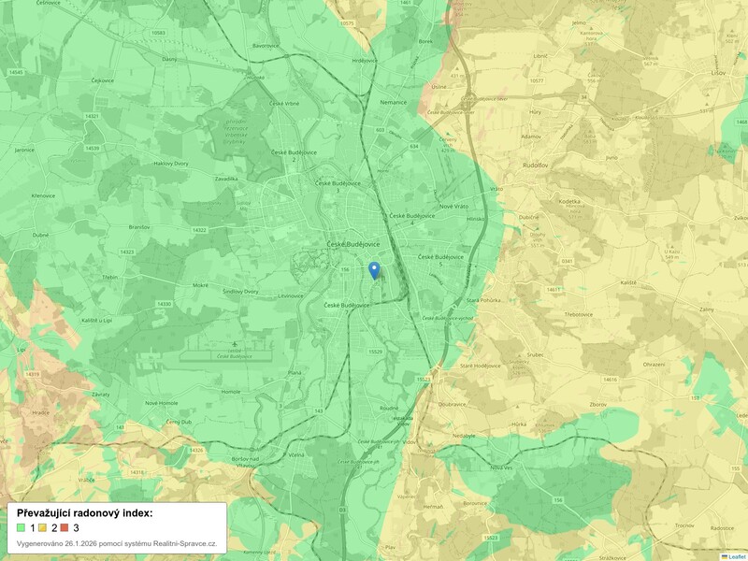
Task: Click the Hluboká nad Vltavou-side Hrdějovice label
Action: tap(365, 60)
